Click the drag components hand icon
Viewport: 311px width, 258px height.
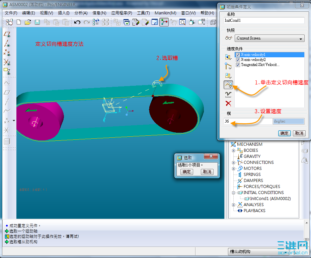[173, 22]
